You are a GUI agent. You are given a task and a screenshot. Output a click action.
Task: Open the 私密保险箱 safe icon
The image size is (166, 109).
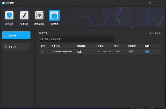point(39,16)
